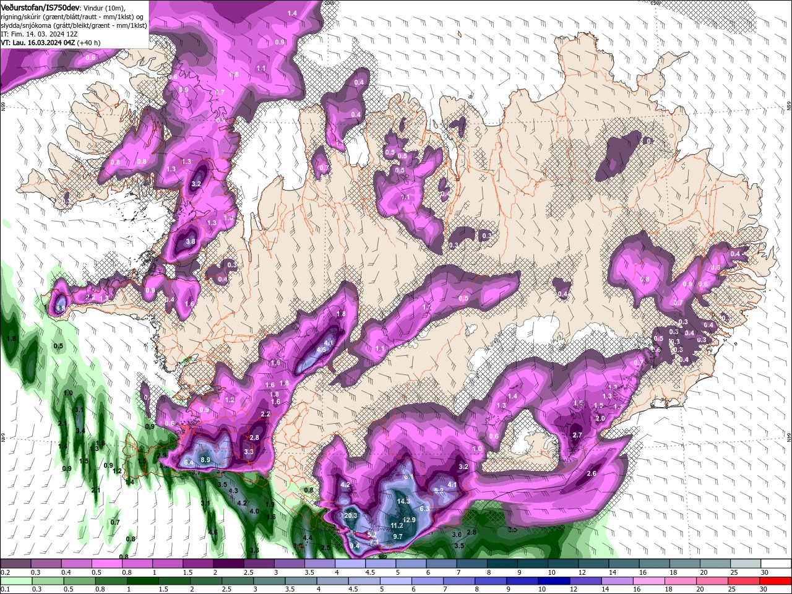Screen dimensions: 792x594
Task: Click the '0.2' label in the snow legend
Action: point(5,572)
